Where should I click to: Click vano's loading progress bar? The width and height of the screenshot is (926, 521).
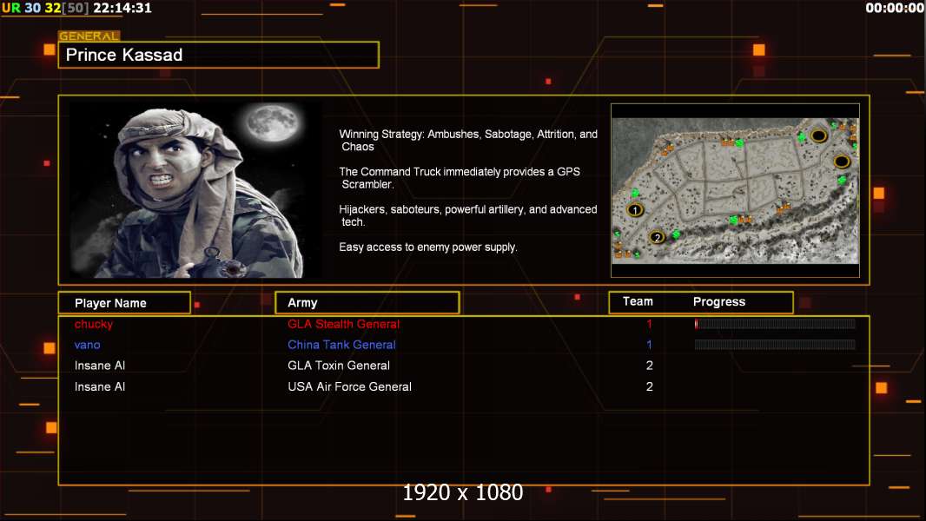point(775,345)
